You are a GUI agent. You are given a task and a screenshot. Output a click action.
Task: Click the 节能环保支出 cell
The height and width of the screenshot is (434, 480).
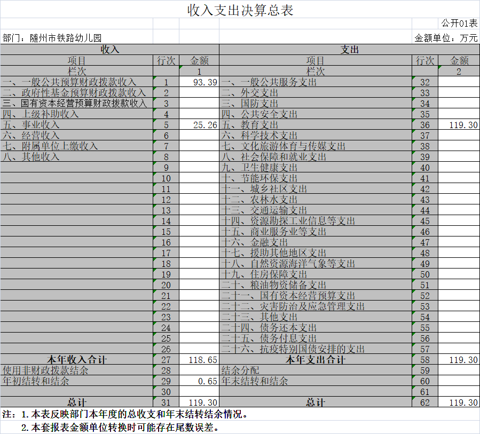(316, 178)
